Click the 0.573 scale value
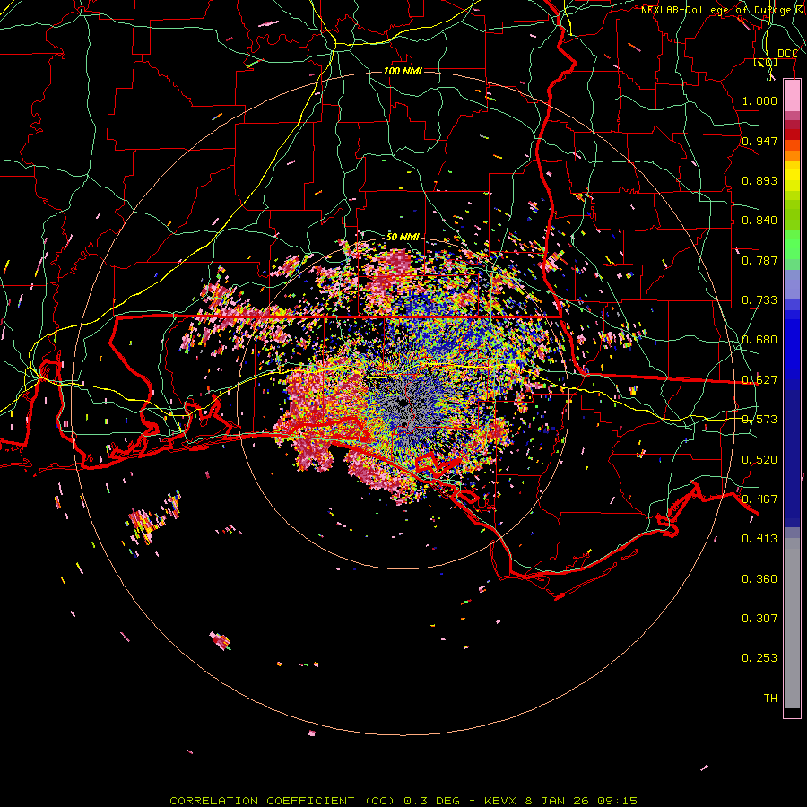Image resolution: width=807 pixels, height=807 pixels. click(759, 419)
